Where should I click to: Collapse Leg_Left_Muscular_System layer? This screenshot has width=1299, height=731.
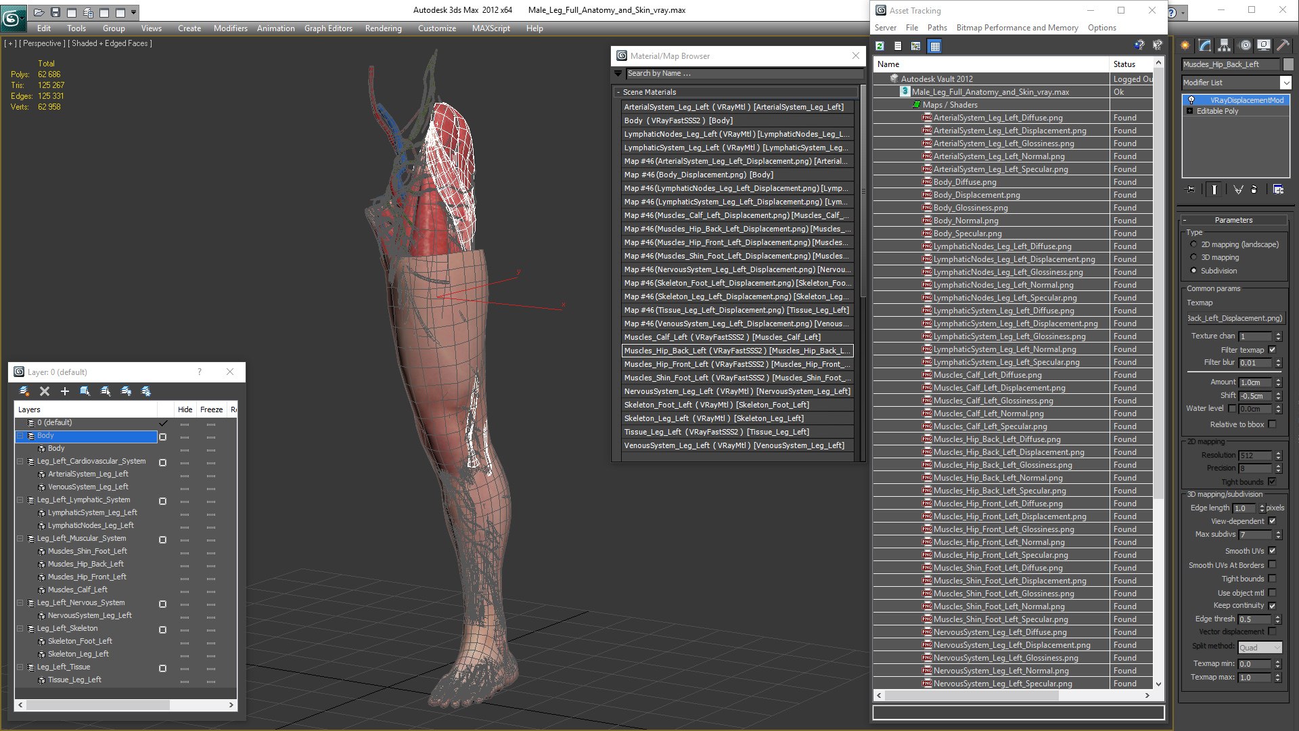tap(20, 539)
